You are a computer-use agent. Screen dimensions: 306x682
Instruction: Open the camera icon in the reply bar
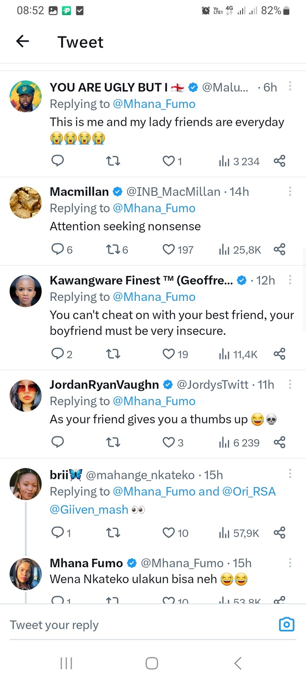286,624
